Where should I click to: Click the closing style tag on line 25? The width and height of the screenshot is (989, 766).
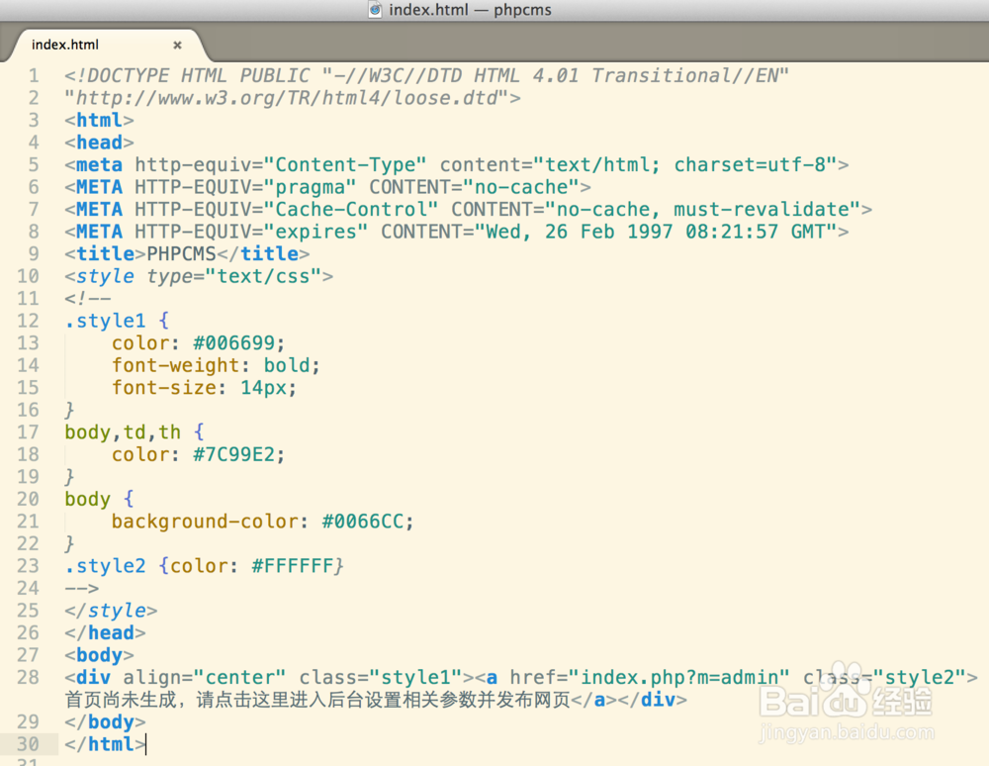[111, 611]
